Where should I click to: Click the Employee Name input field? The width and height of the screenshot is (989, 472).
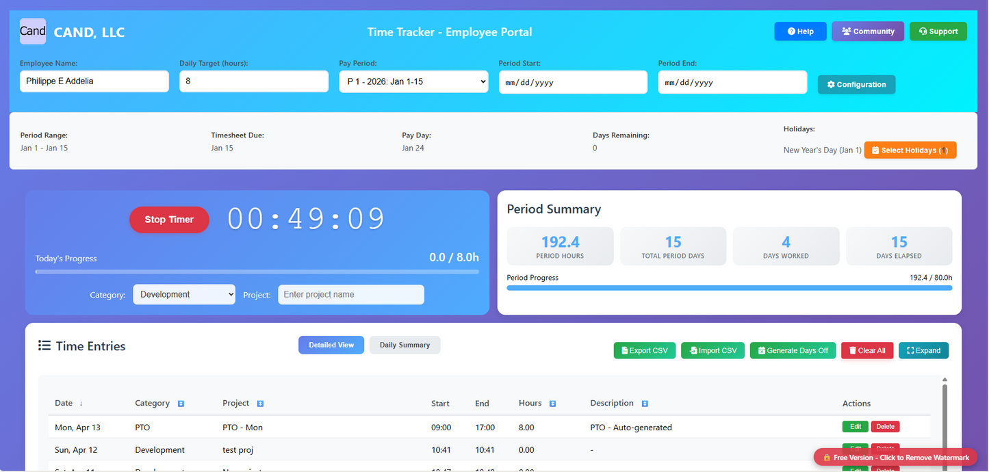94,81
